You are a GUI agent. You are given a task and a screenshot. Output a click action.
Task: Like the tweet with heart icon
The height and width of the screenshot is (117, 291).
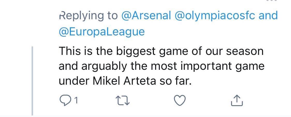pyautogui.click(x=180, y=101)
